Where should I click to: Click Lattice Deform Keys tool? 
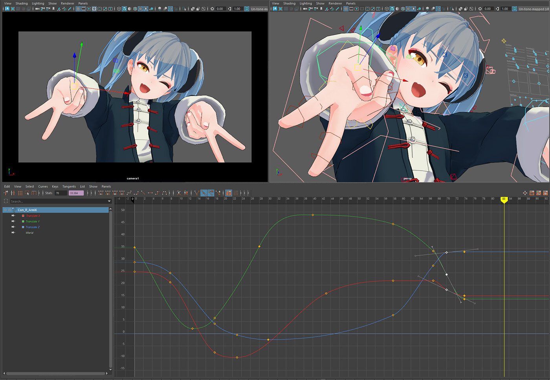[x=20, y=193]
